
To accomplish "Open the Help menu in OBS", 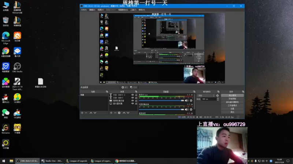I will tap(142, 10).
